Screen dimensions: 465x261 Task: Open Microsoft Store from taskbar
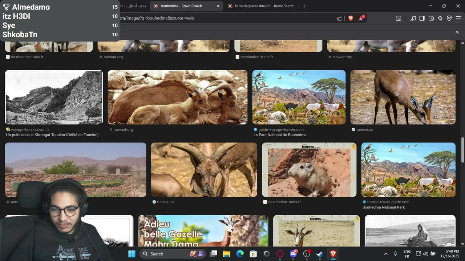point(253,254)
